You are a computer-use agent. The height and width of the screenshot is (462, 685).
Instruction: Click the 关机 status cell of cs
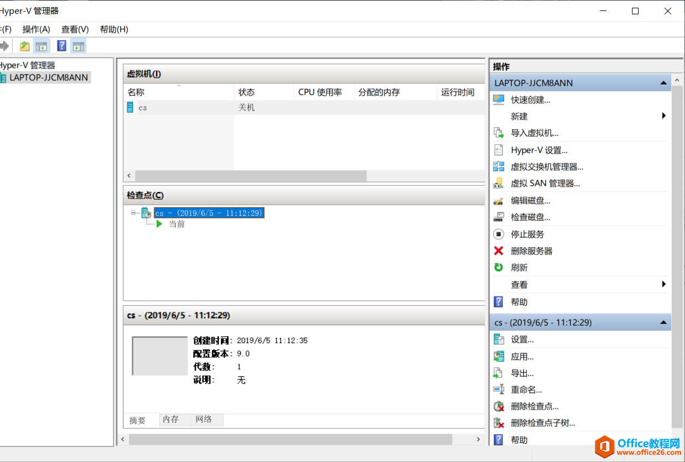coord(246,108)
